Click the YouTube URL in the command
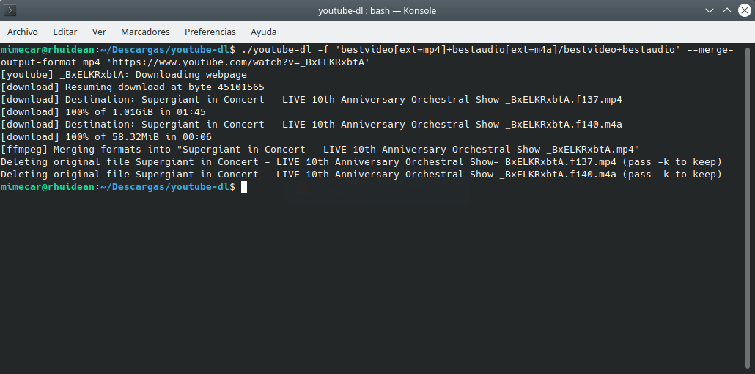The width and height of the screenshot is (755, 374). (240, 62)
